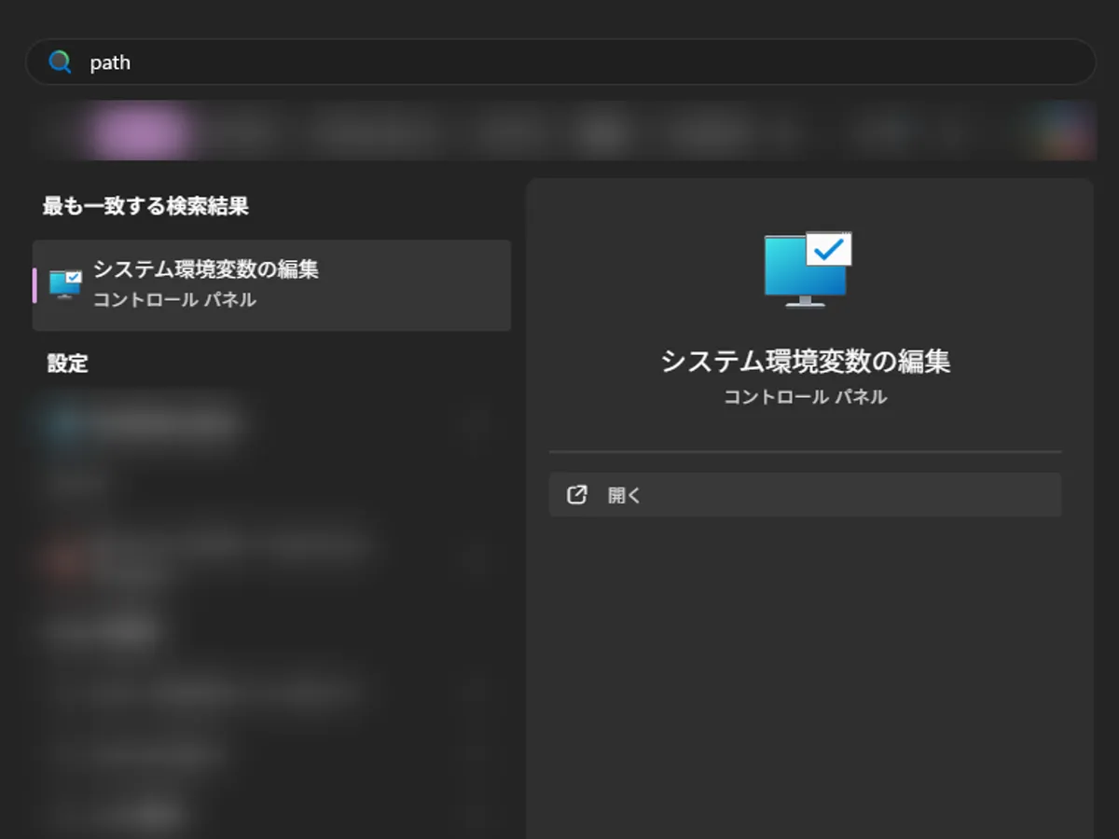
Task: Click the 設定 section heading
Action: [x=67, y=364]
